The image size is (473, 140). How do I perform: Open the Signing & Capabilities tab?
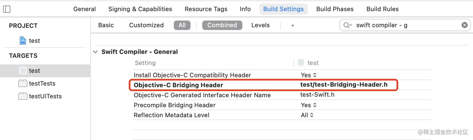[140, 9]
